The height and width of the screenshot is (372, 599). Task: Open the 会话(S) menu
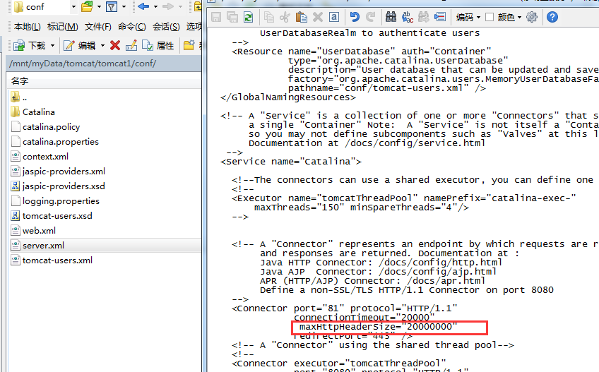166,27
